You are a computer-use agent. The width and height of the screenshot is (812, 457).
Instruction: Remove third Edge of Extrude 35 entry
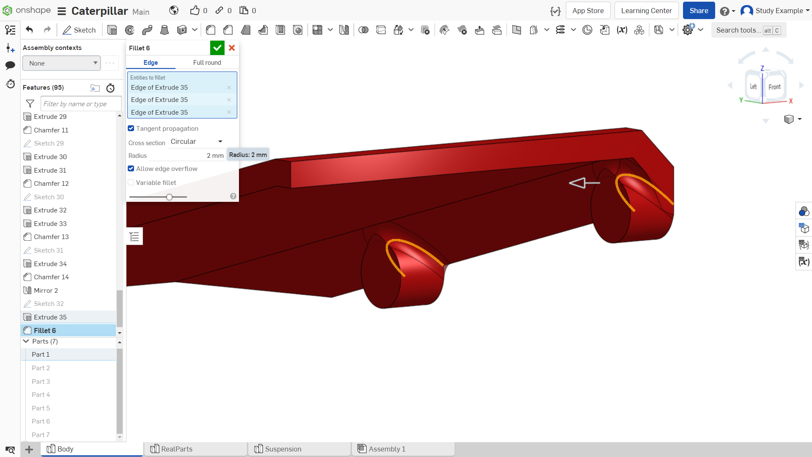[x=229, y=112]
